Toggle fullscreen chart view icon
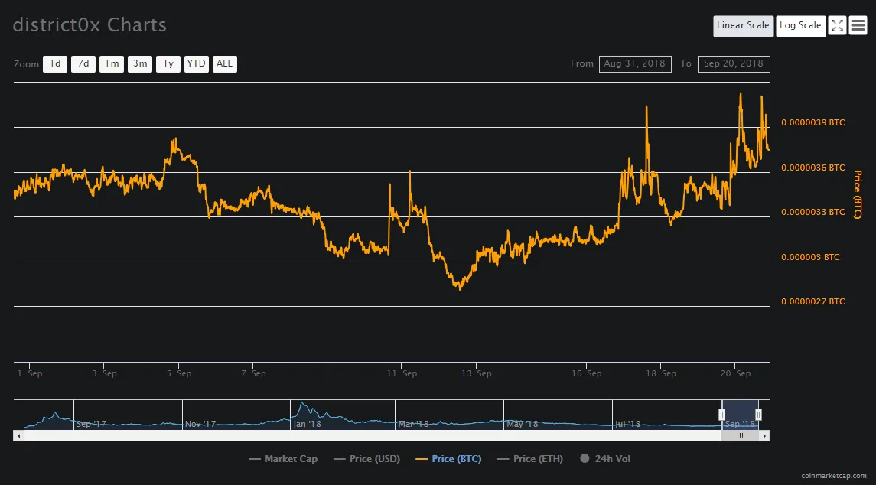 [x=837, y=26]
